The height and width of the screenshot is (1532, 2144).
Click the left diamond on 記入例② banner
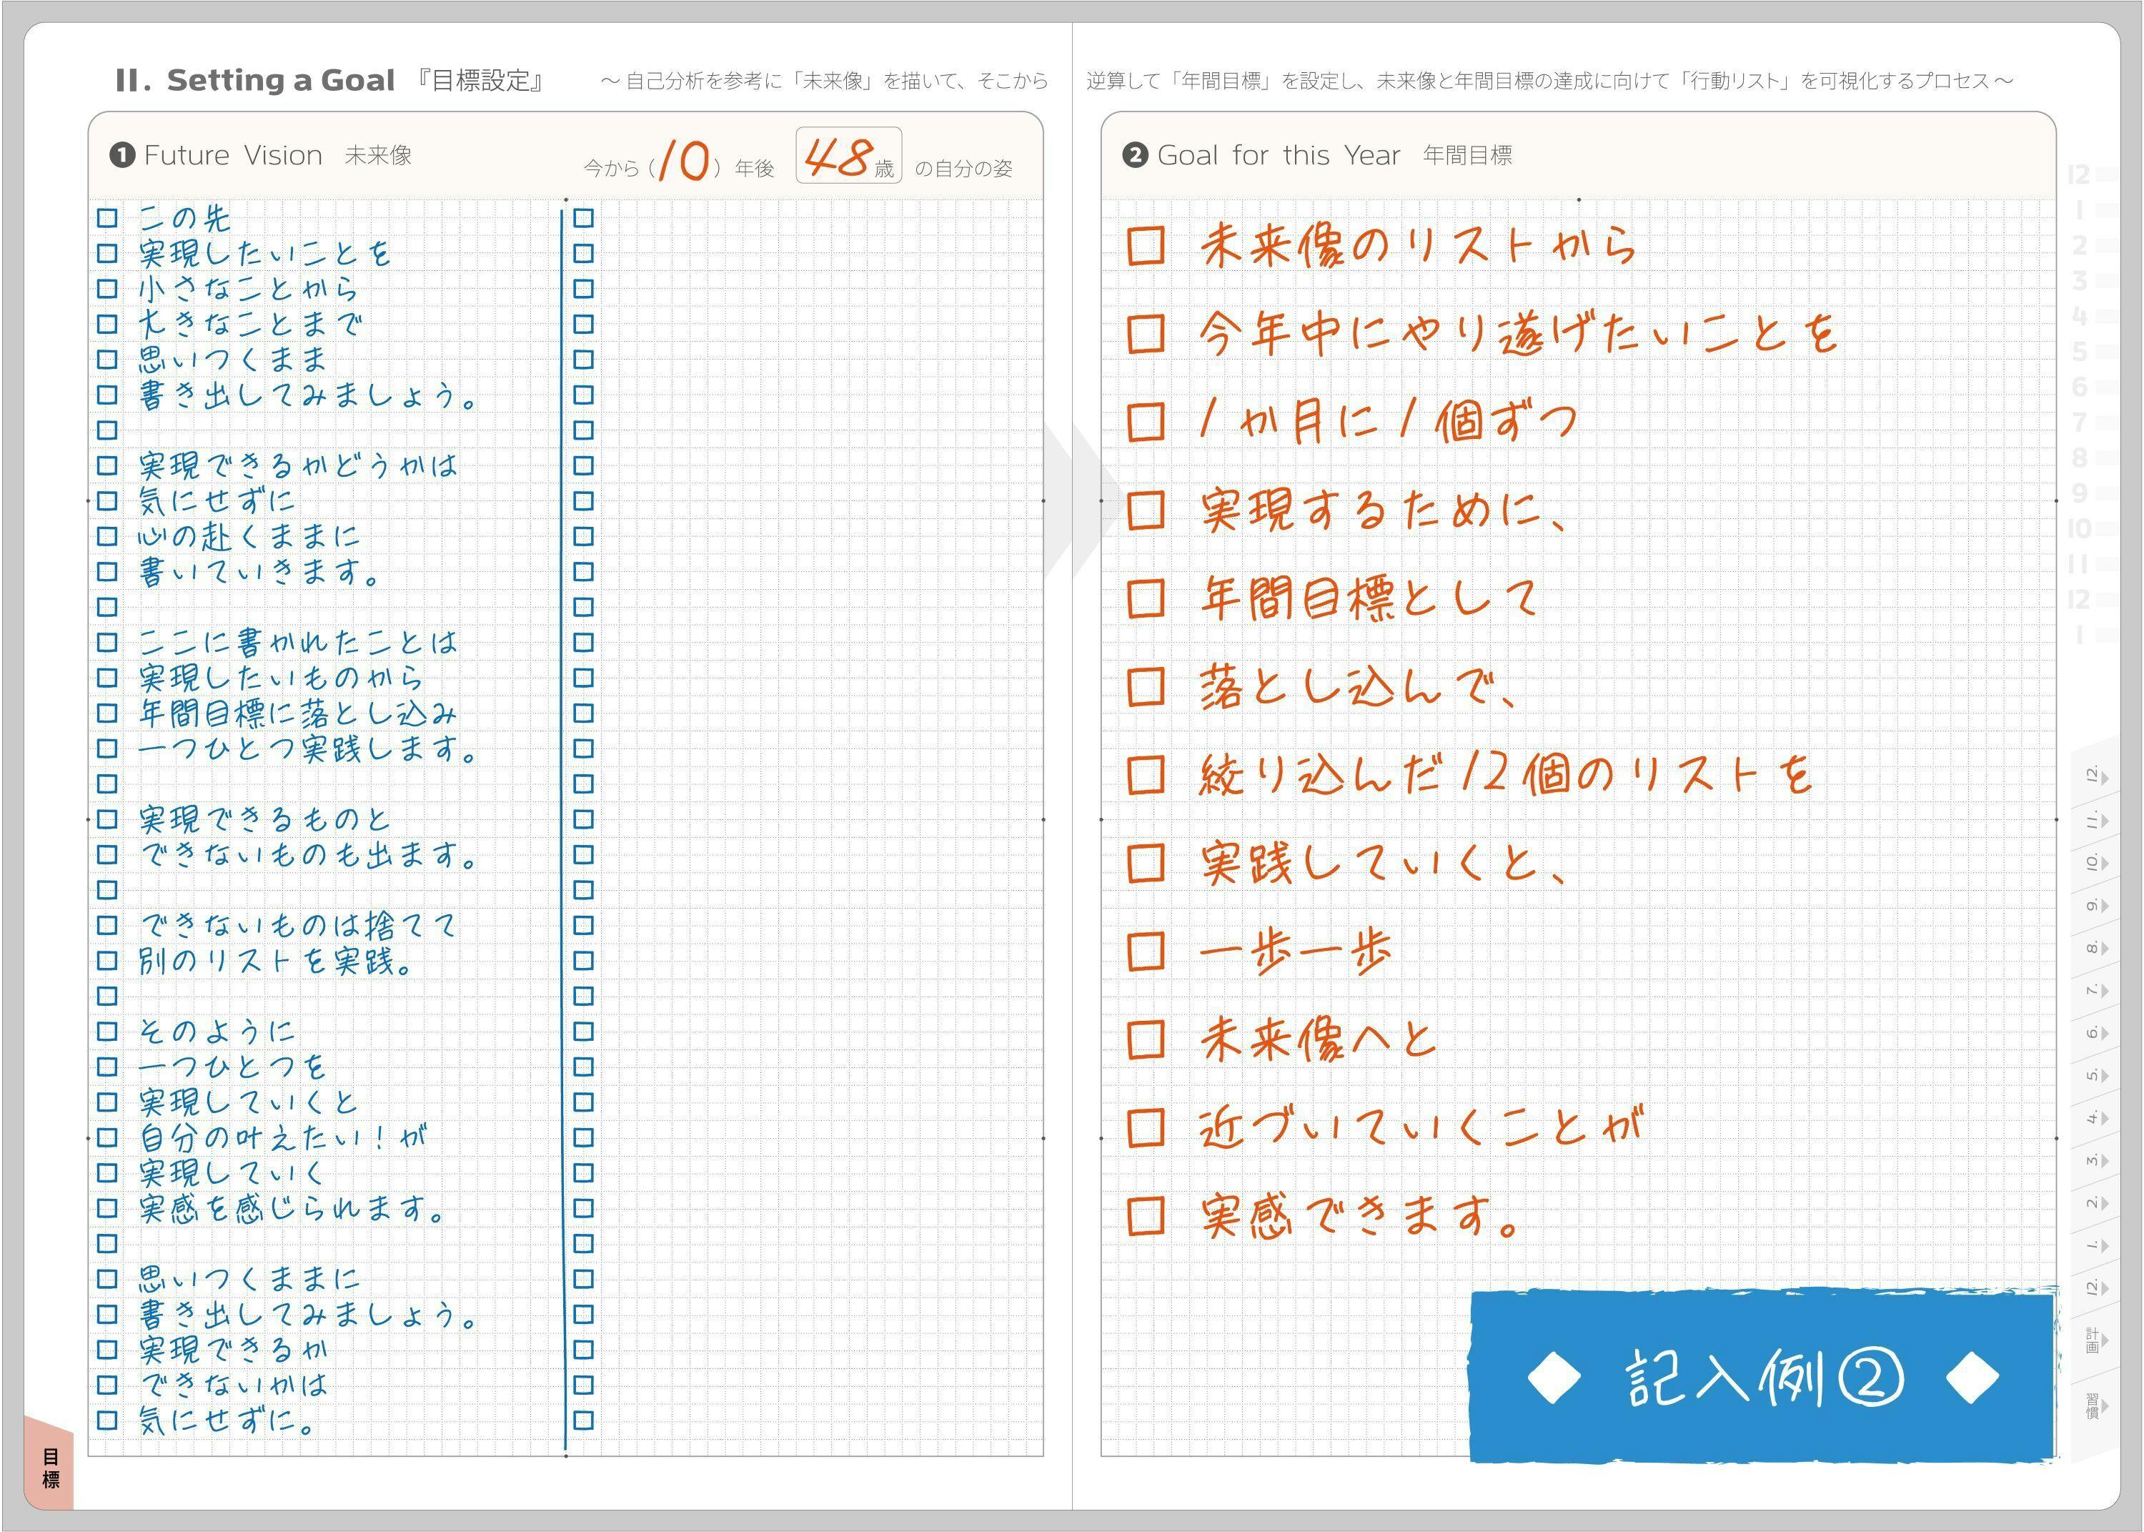point(1554,1378)
